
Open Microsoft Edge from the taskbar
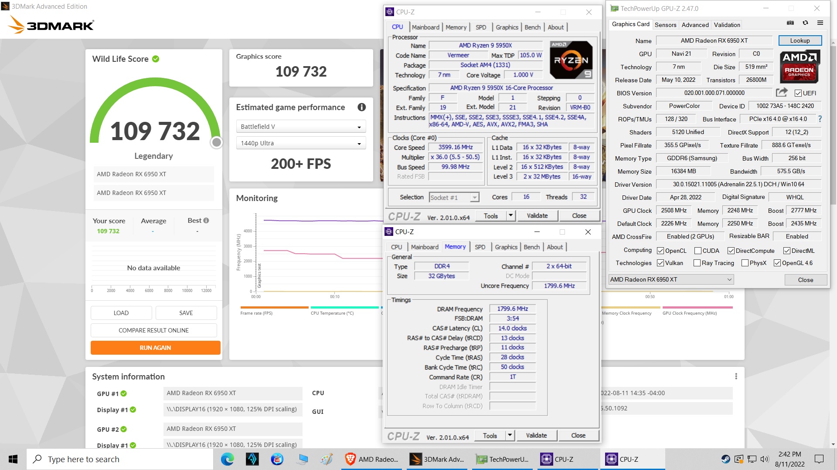[227, 459]
